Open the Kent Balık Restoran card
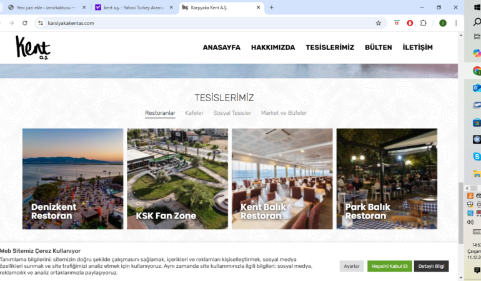 pyautogui.click(x=282, y=179)
